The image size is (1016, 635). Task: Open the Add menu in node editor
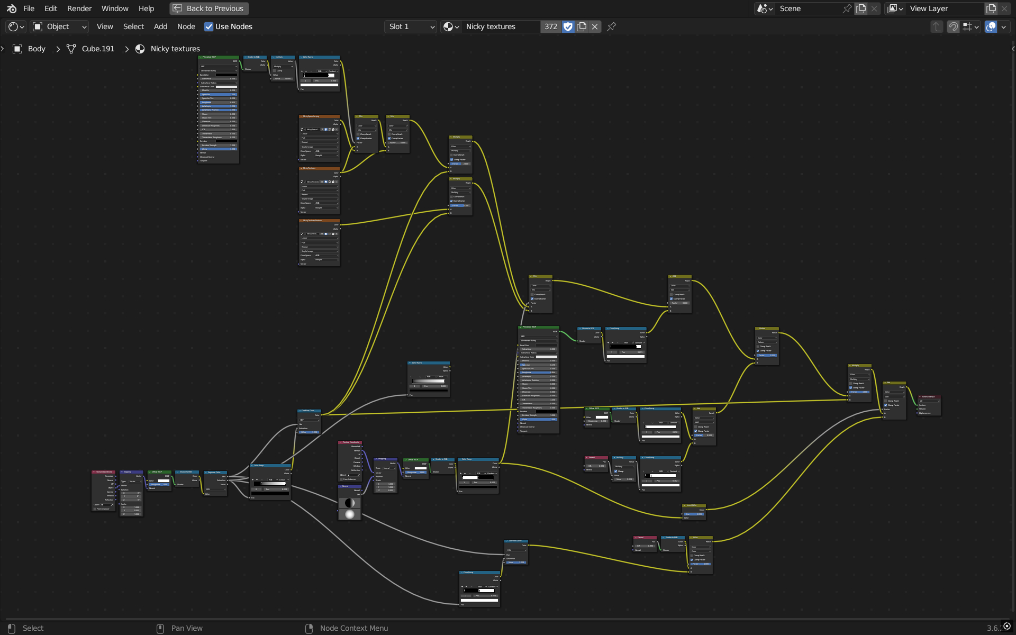[x=160, y=26]
